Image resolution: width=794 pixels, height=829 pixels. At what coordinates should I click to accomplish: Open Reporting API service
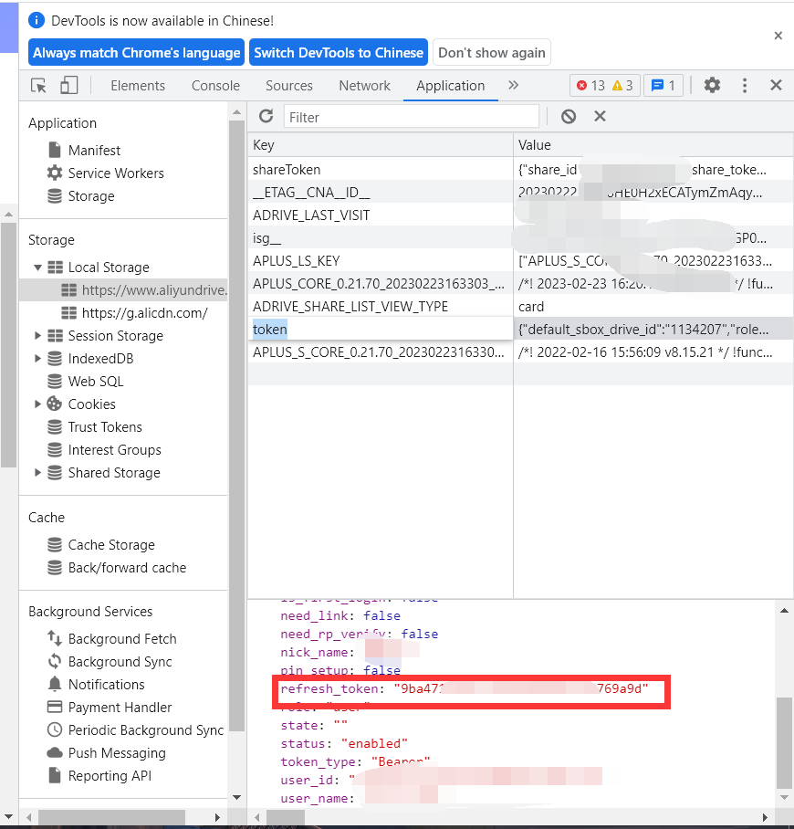(99, 776)
